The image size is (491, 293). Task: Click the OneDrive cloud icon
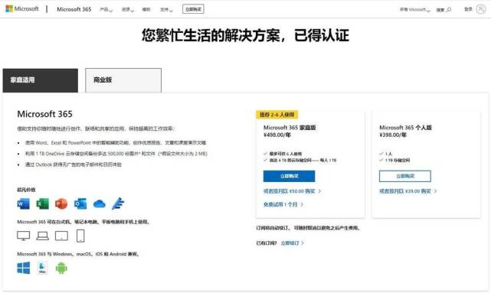(100, 204)
